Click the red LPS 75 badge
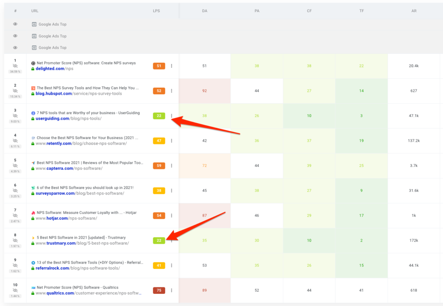This screenshot has height=306, width=443. [159, 290]
